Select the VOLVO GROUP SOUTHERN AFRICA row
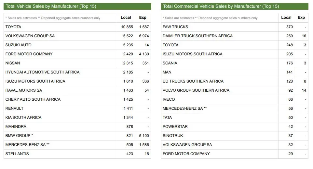 [235, 90]
